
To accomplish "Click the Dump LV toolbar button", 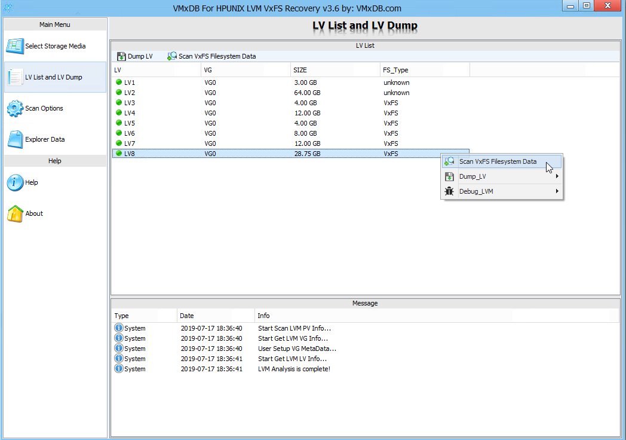I will point(135,56).
